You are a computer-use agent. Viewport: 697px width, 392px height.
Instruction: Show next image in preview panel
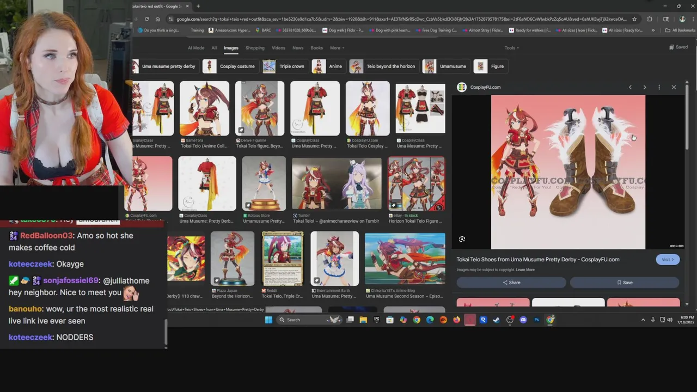[x=645, y=87]
